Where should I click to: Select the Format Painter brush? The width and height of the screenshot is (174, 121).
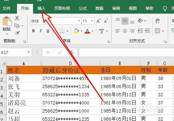pos(17,33)
